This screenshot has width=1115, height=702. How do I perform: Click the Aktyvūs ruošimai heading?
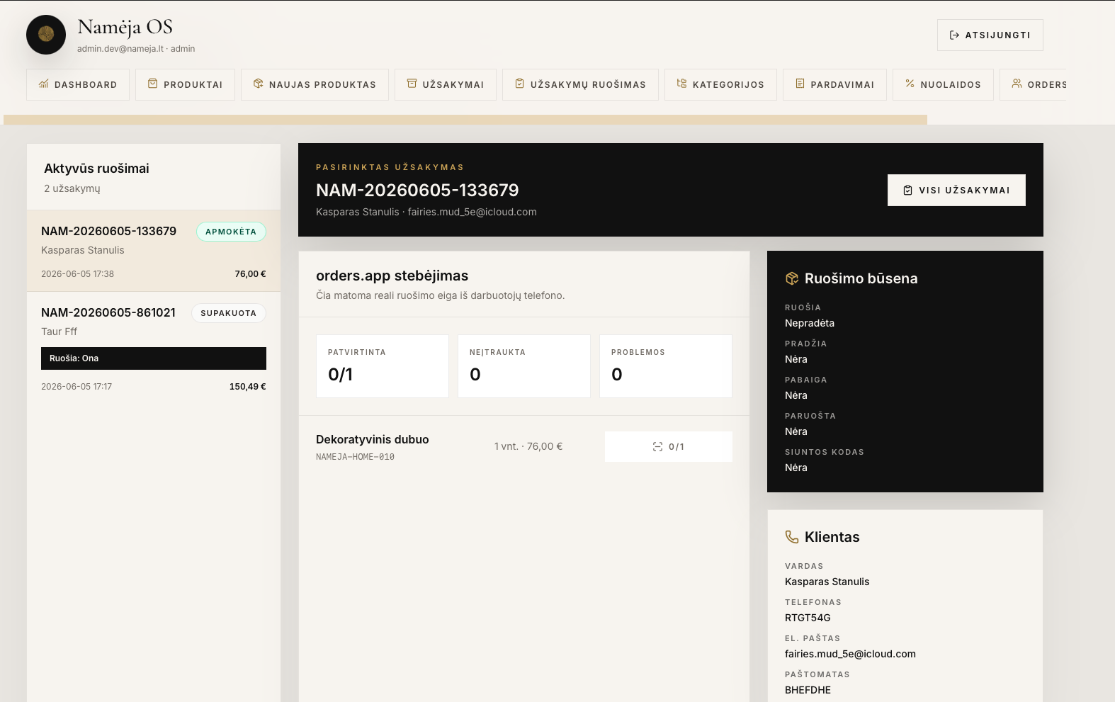[96, 169]
